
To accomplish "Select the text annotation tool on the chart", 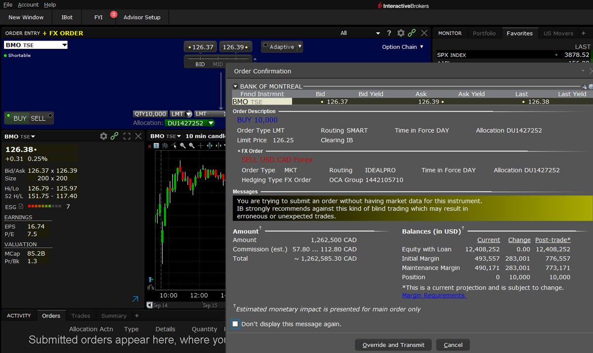I will pyautogui.click(x=156, y=146).
